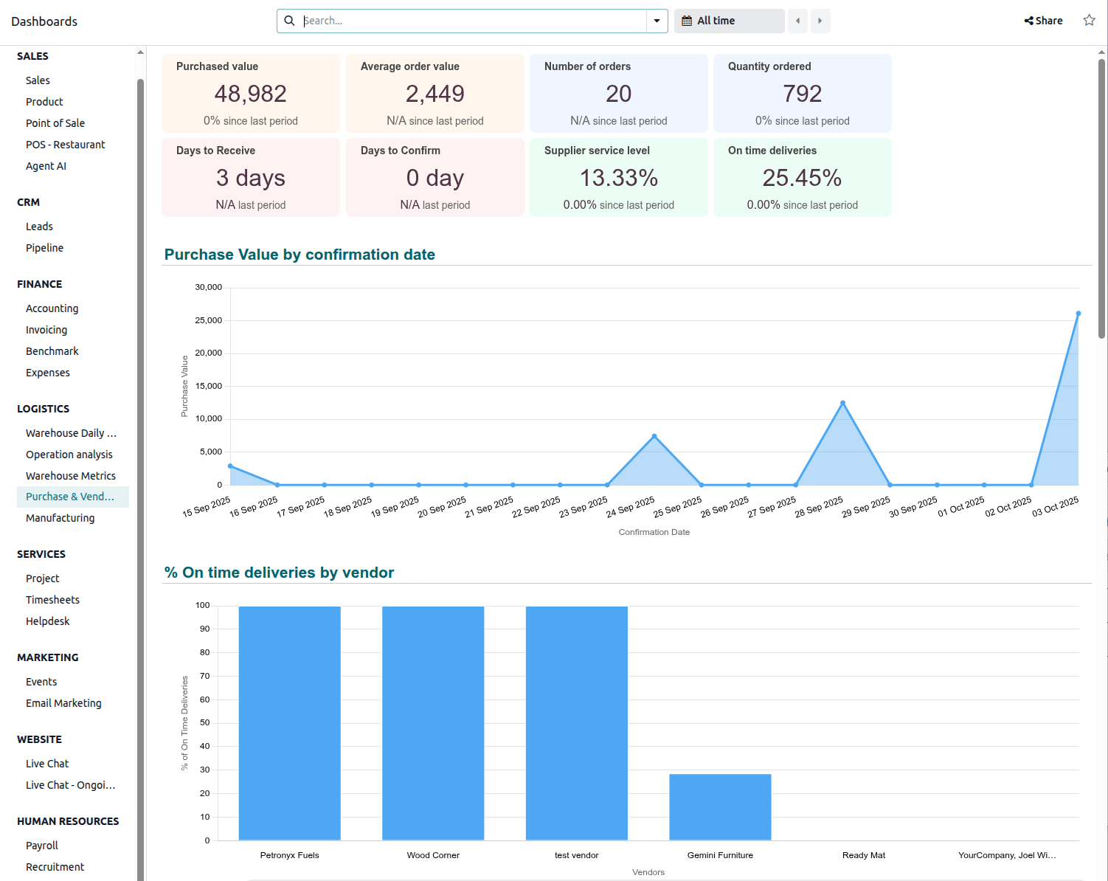Click the On time deliveries KPI card
The width and height of the screenshot is (1108, 881).
click(x=802, y=177)
